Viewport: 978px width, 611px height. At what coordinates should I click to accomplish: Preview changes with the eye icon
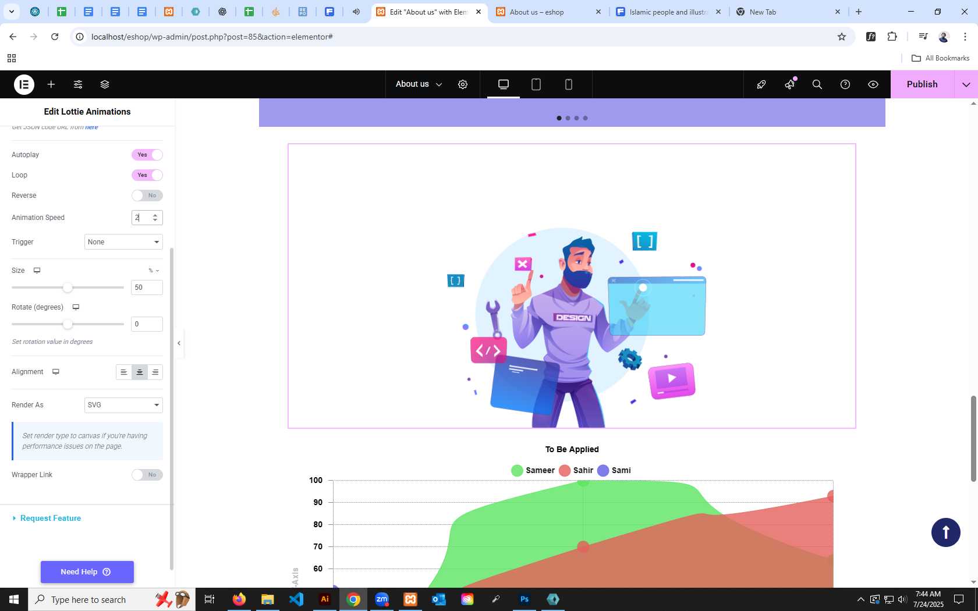pos(873,84)
